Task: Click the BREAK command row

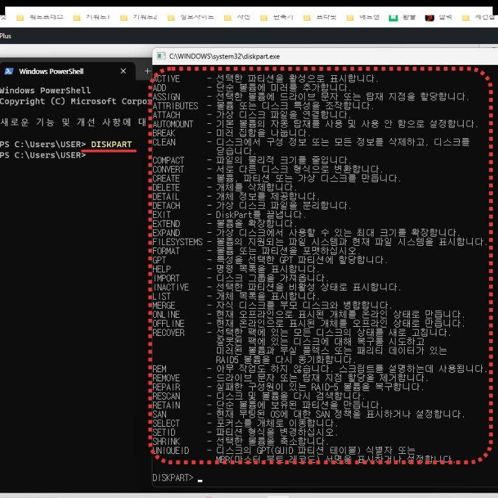Action: tap(231, 133)
